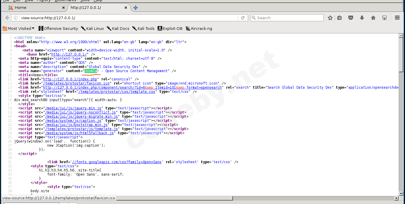This screenshot has width=405, height=204.
Task: Click the "Global Data Security Dev" description text
Action: tap(114, 67)
